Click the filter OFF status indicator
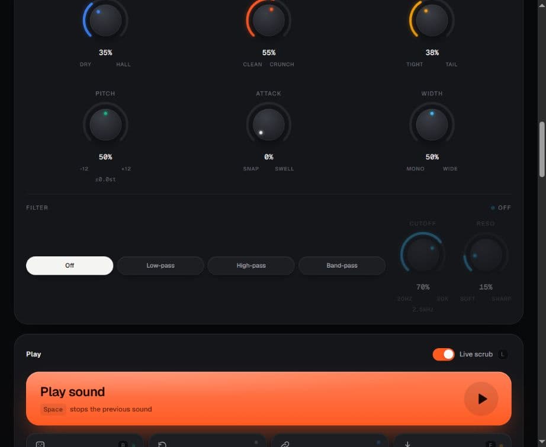546x447 pixels. (501, 207)
